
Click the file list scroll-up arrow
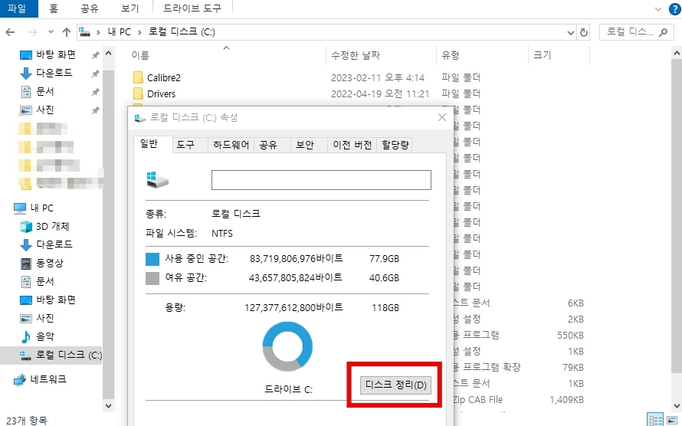point(677,54)
